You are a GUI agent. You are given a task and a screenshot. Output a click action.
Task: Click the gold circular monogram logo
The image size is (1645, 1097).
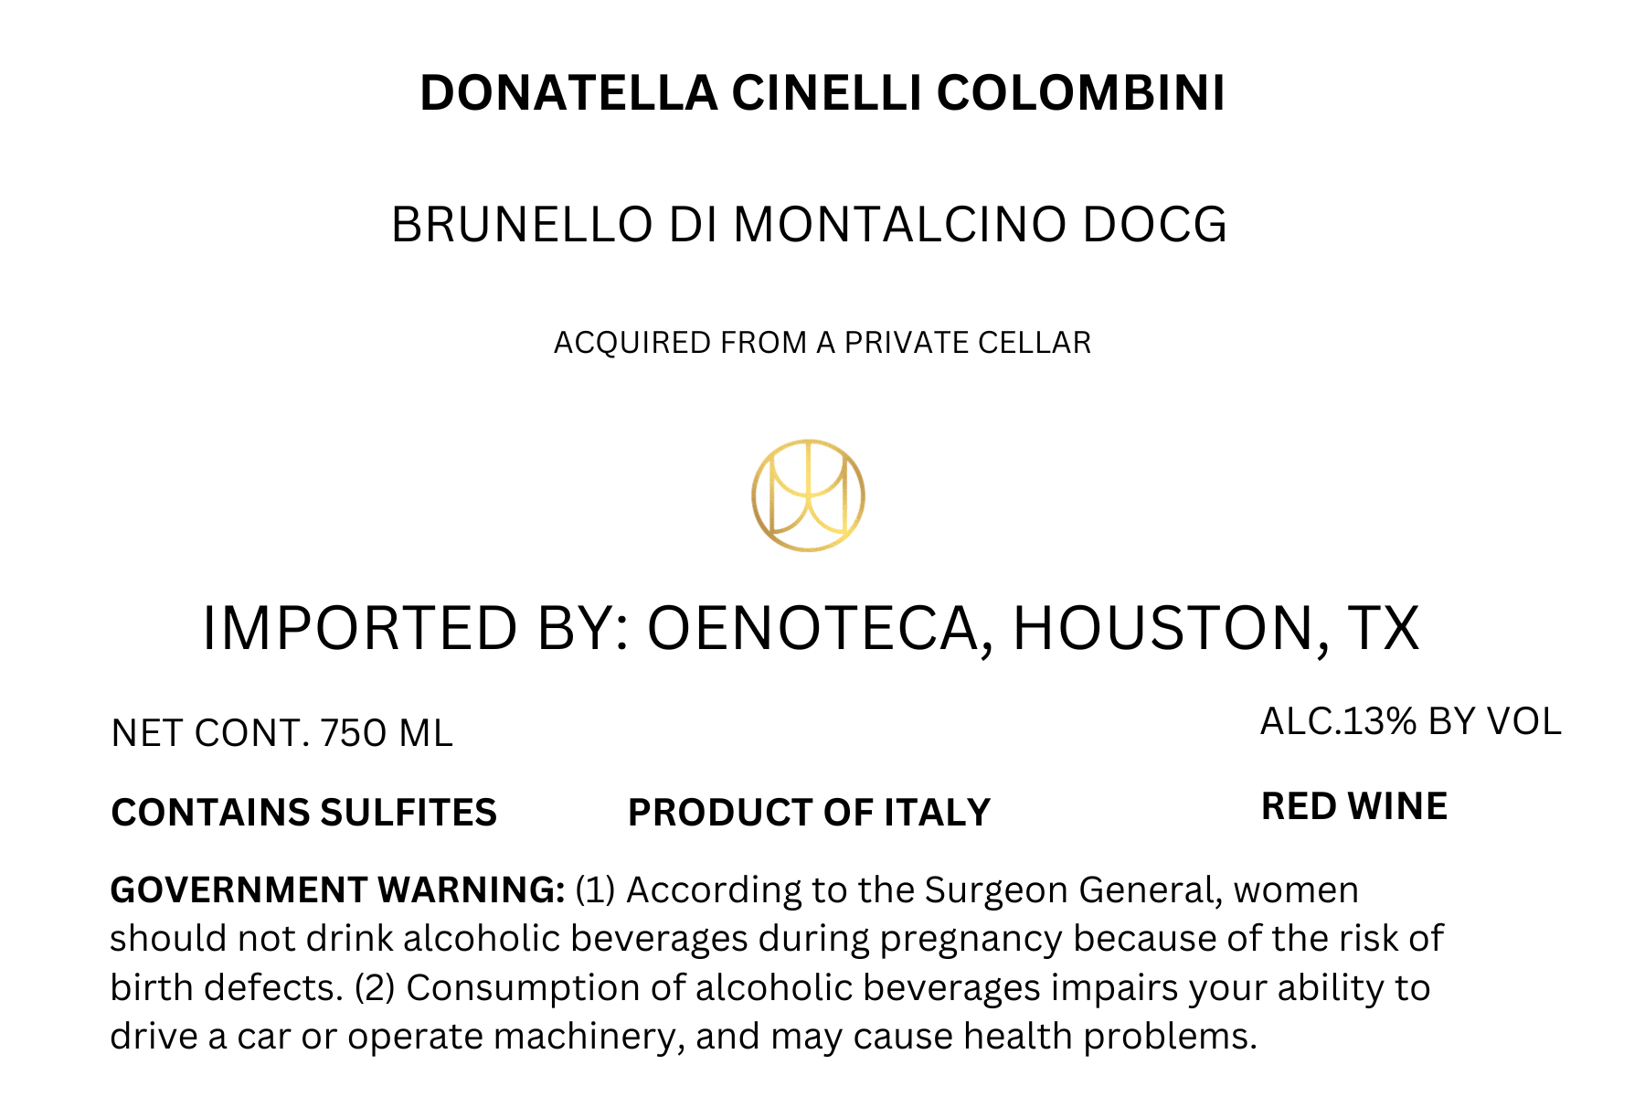coord(808,495)
